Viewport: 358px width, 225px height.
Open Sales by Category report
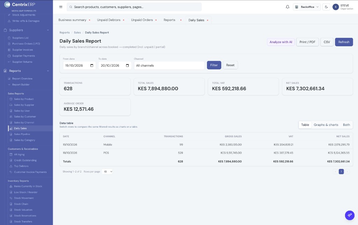click(x=24, y=140)
